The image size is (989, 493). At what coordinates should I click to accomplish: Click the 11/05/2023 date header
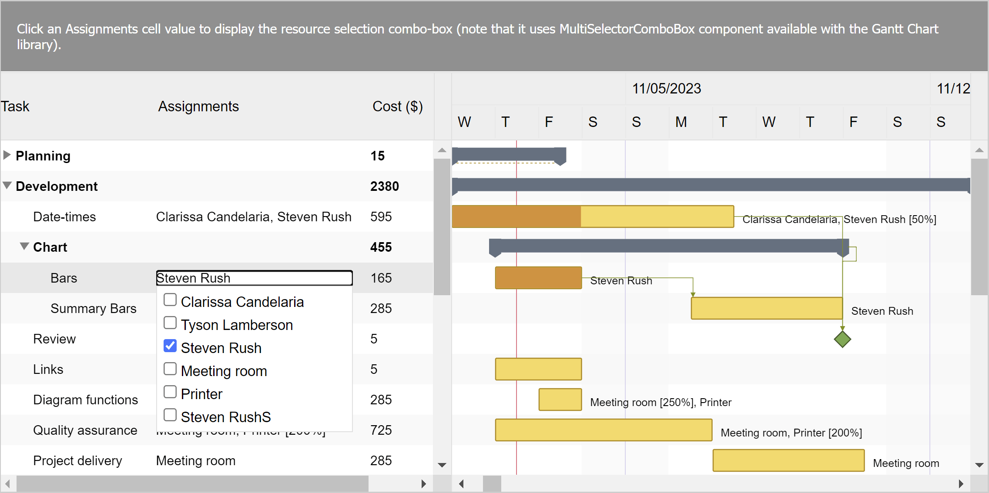tap(667, 88)
